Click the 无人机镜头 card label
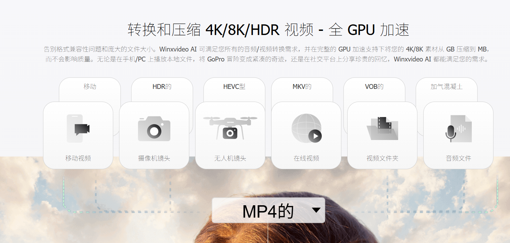This screenshot has height=243, width=510. point(230,158)
